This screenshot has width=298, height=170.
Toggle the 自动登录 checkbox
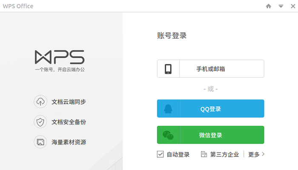160,154
